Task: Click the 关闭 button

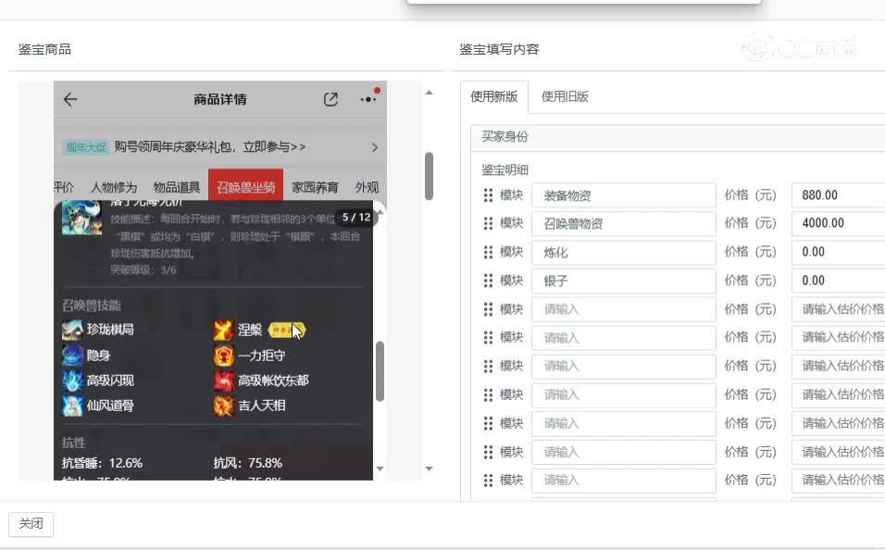Action: (31, 524)
